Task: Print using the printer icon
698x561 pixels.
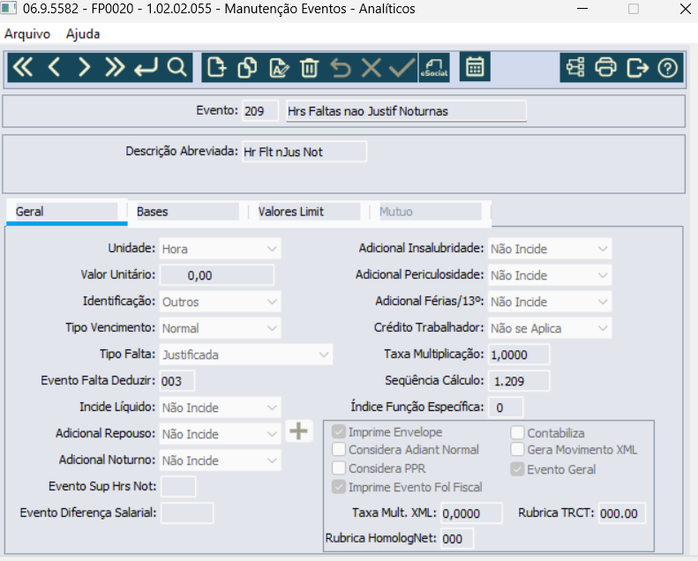Action: pyautogui.click(x=606, y=68)
